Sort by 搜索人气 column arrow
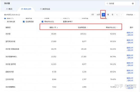Viewport: 140px width, 92px height. [x=57, y=27]
